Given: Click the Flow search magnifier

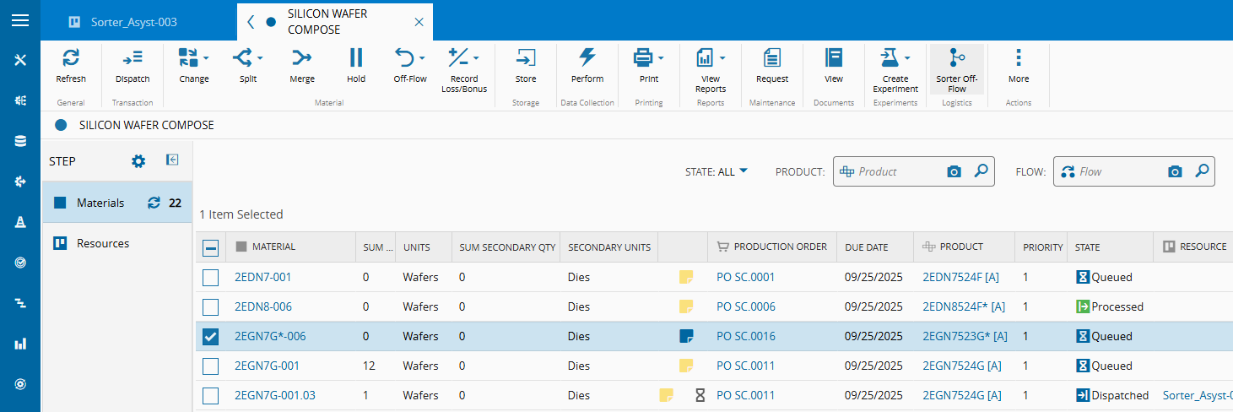Looking at the screenshot, I should point(1202,171).
